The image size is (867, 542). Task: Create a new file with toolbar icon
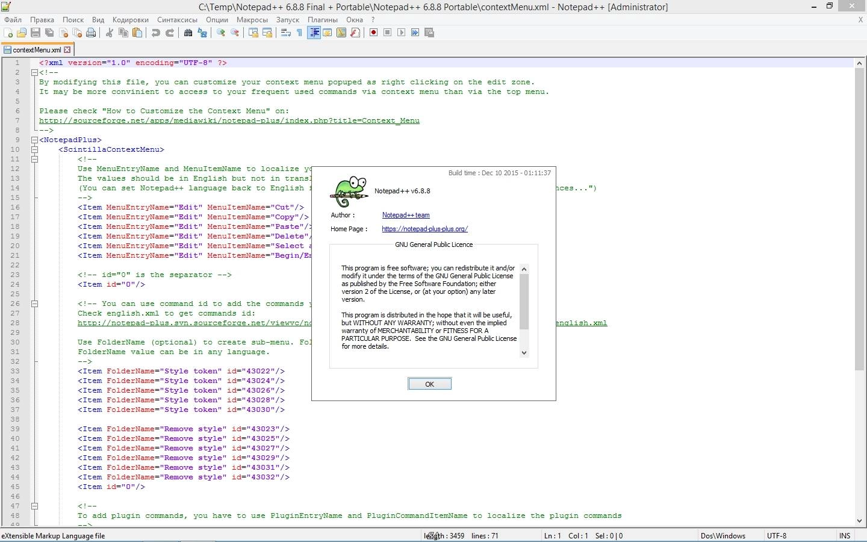pyautogui.click(x=8, y=33)
